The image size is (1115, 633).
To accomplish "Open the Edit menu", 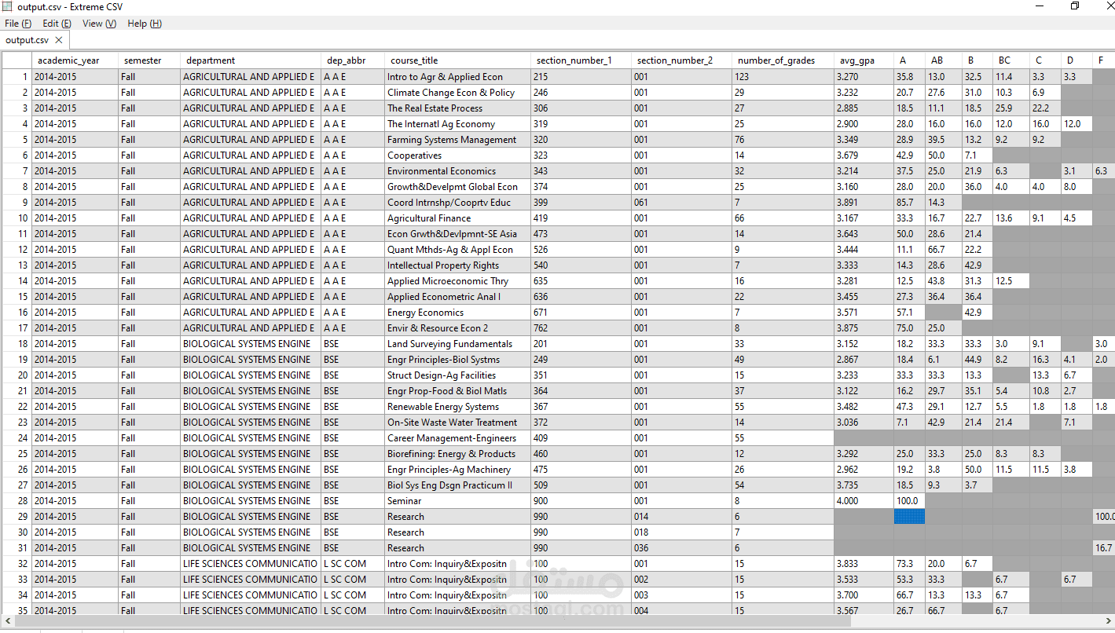I will [x=57, y=24].
